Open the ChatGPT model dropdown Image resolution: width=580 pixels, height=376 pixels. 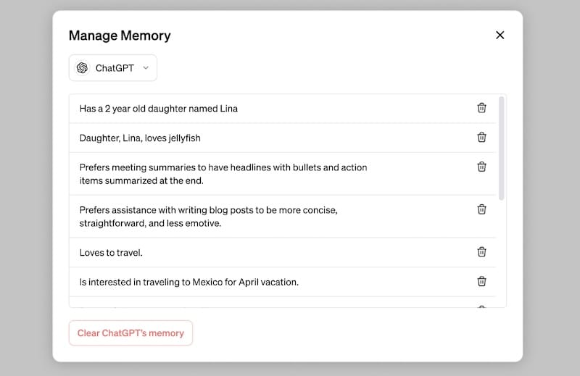point(113,67)
